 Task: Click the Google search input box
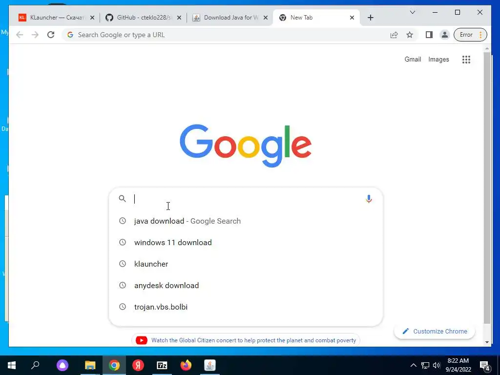pyautogui.click(x=246, y=199)
